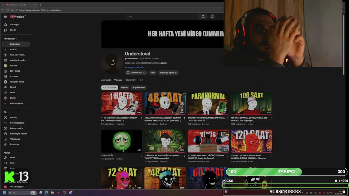Select the Videolar tab
Viewport: 349px width, 196px height.
(118, 80)
